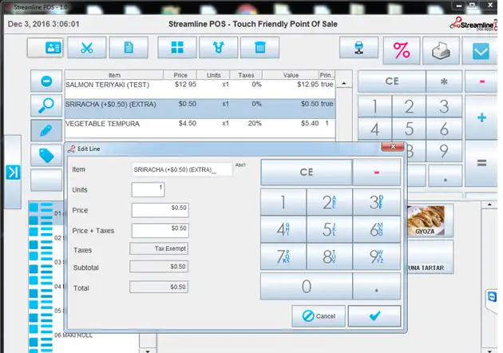
Task: Click the scissors split-ticket icon
Action: (x=87, y=47)
